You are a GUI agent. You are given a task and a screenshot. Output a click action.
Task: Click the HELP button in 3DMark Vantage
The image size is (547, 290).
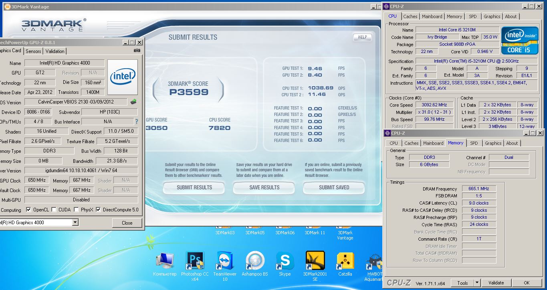[362, 37]
